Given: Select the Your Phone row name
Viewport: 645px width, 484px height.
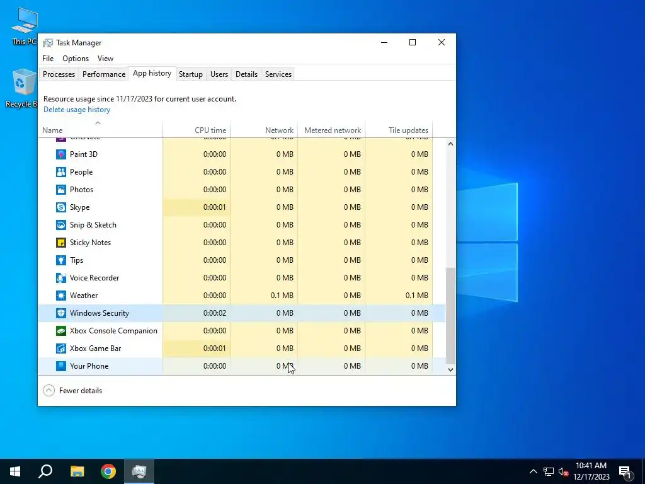Looking at the screenshot, I should [x=89, y=366].
